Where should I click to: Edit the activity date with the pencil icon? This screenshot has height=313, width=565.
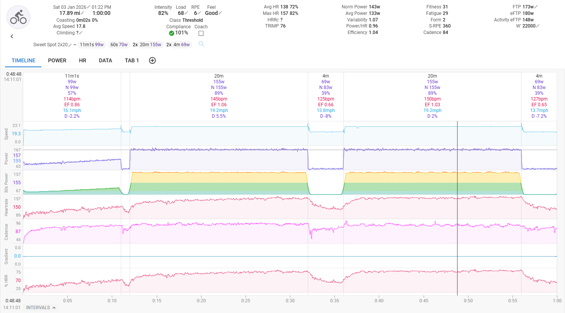pyautogui.click(x=88, y=7)
